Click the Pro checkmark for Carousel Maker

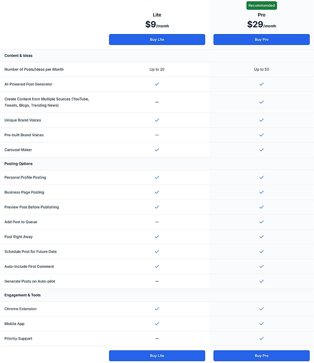pyautogui.click(x=261, y=150)
